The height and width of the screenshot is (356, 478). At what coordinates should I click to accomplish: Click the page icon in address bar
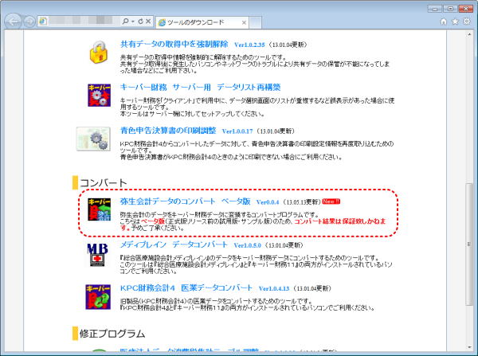tap(43, 22)
